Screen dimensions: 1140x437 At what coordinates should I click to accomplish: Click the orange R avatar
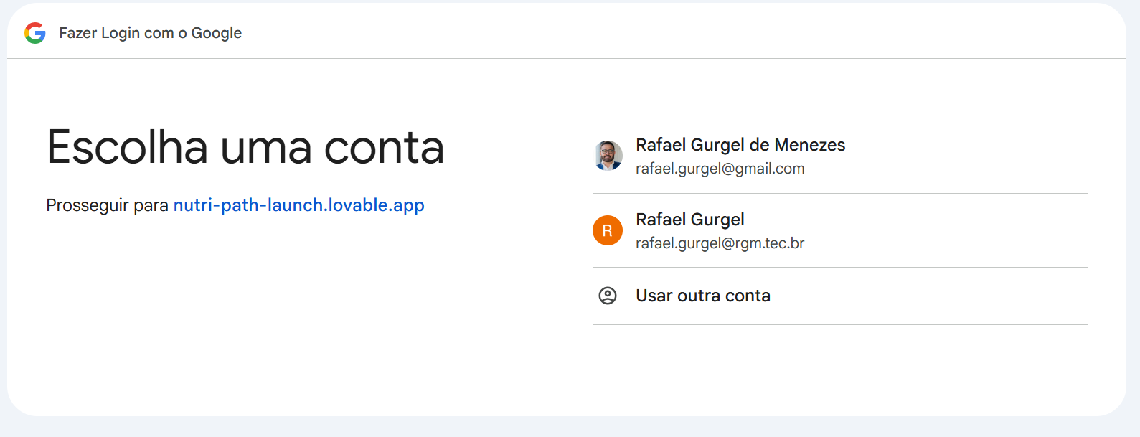tap(608, 230)
